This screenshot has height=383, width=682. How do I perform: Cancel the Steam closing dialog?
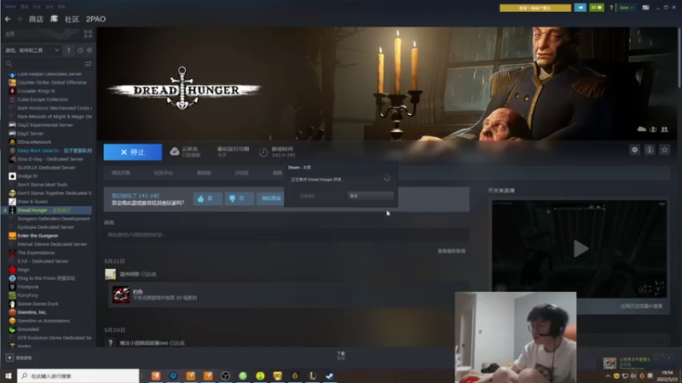pos(371,196)
